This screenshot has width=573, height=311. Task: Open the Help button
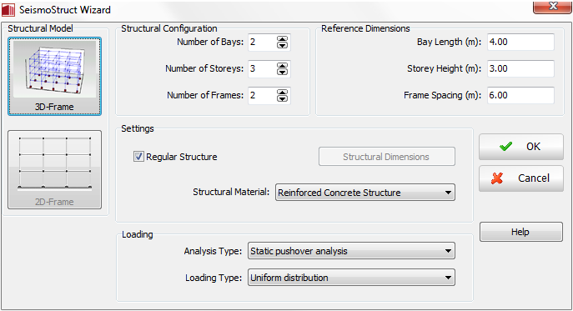coord(521,232)
